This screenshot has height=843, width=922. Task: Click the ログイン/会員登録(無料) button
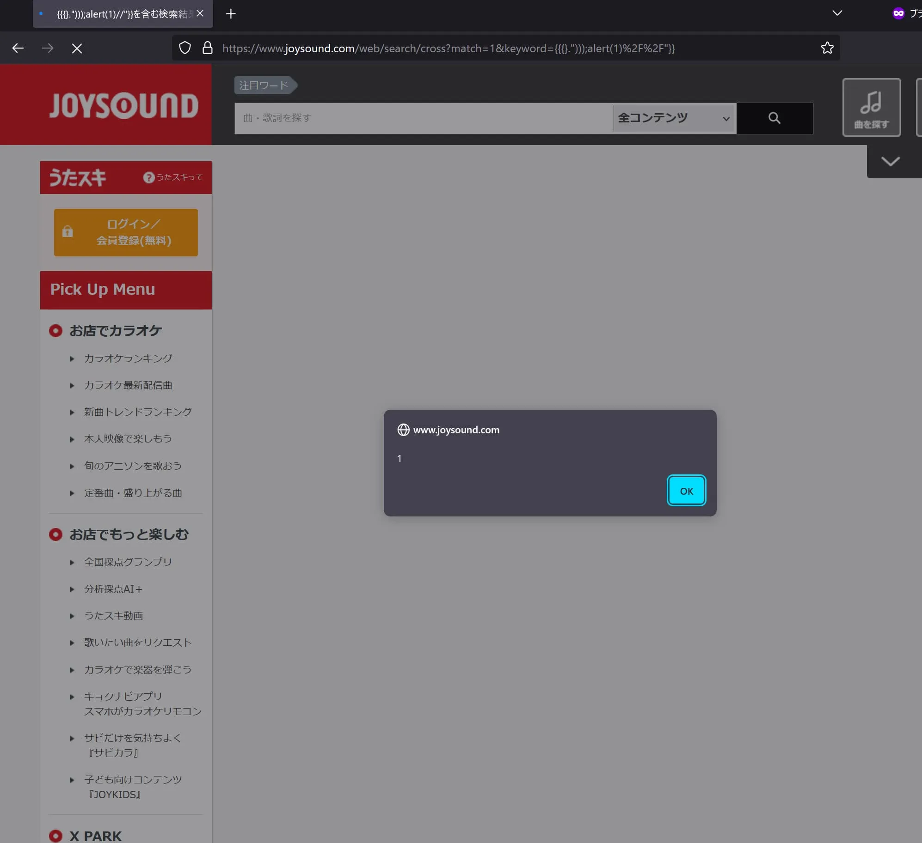[x=126, y=232]
